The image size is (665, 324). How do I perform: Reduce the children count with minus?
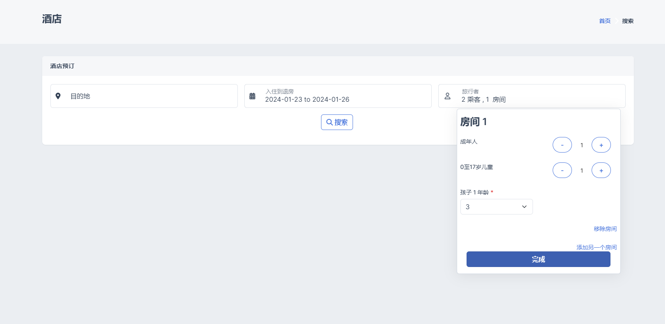pos(562,171)
